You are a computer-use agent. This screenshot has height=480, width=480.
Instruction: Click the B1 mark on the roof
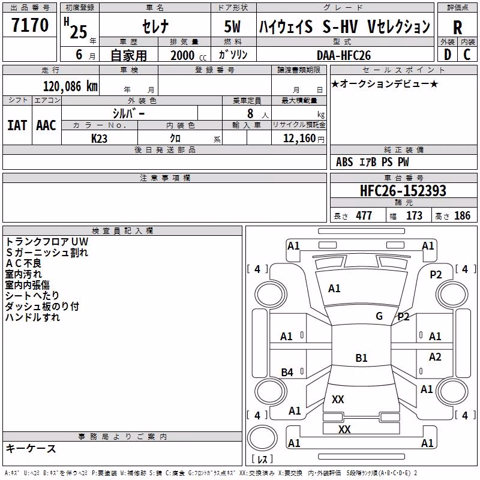tap(361, 358)
